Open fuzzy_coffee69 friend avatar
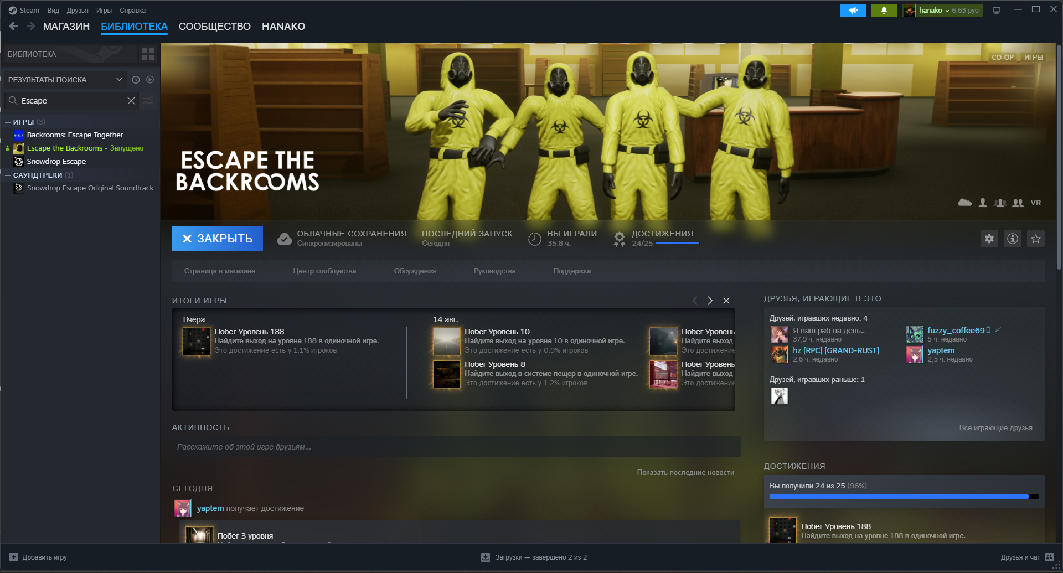1063x573 pixels. (915, 334)
